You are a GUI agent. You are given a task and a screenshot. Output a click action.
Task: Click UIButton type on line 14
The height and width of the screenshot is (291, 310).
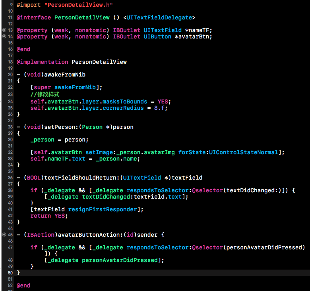(157, 36)
